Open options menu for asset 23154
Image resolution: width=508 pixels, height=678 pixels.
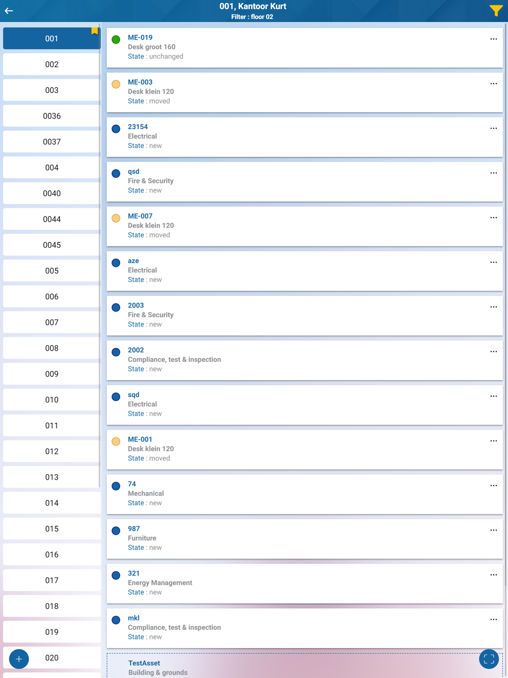point(493,129)
